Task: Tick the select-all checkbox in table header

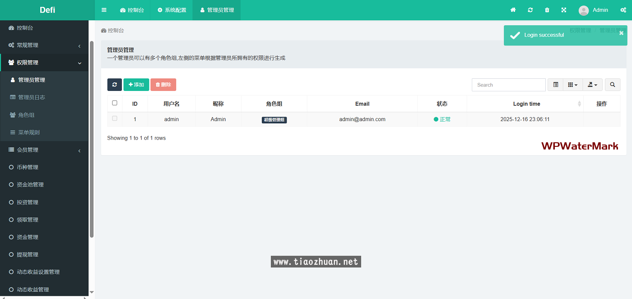Action: (115, 103)
